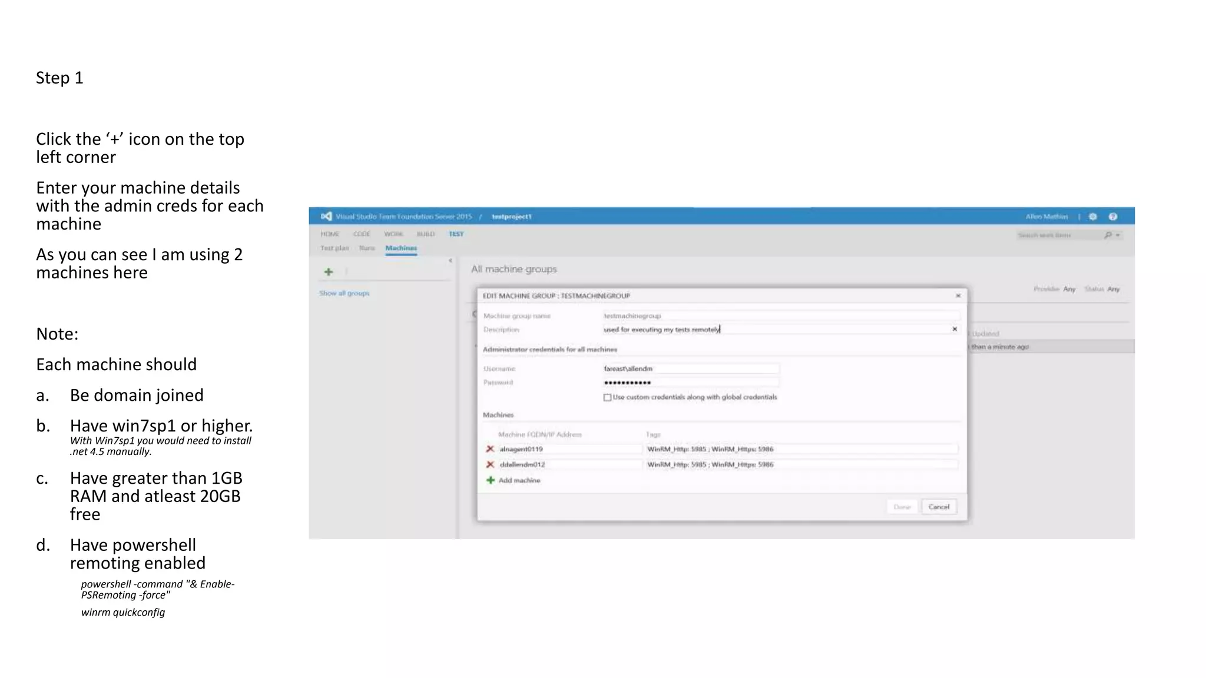Image resolution: width=1206 pixels, height=678 pixels.
Task: Expand the search options dropdown arrow
Action: coord(1118,235)
